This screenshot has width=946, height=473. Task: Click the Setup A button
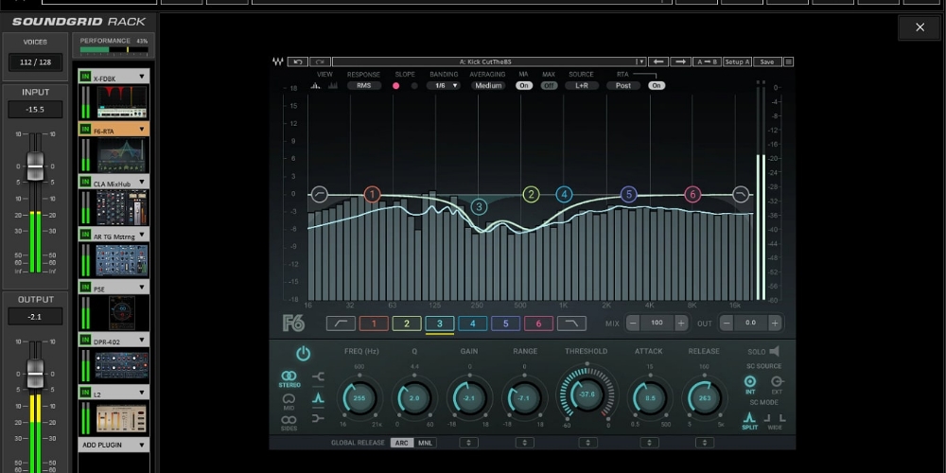tap(737, 61)
